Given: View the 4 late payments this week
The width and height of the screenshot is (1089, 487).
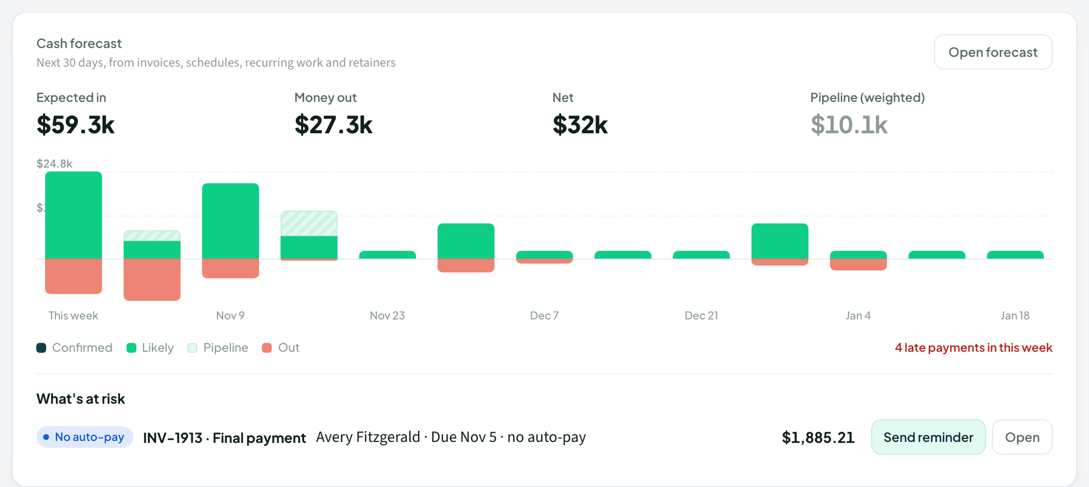Looking at the screenshot, I should 974,348.
